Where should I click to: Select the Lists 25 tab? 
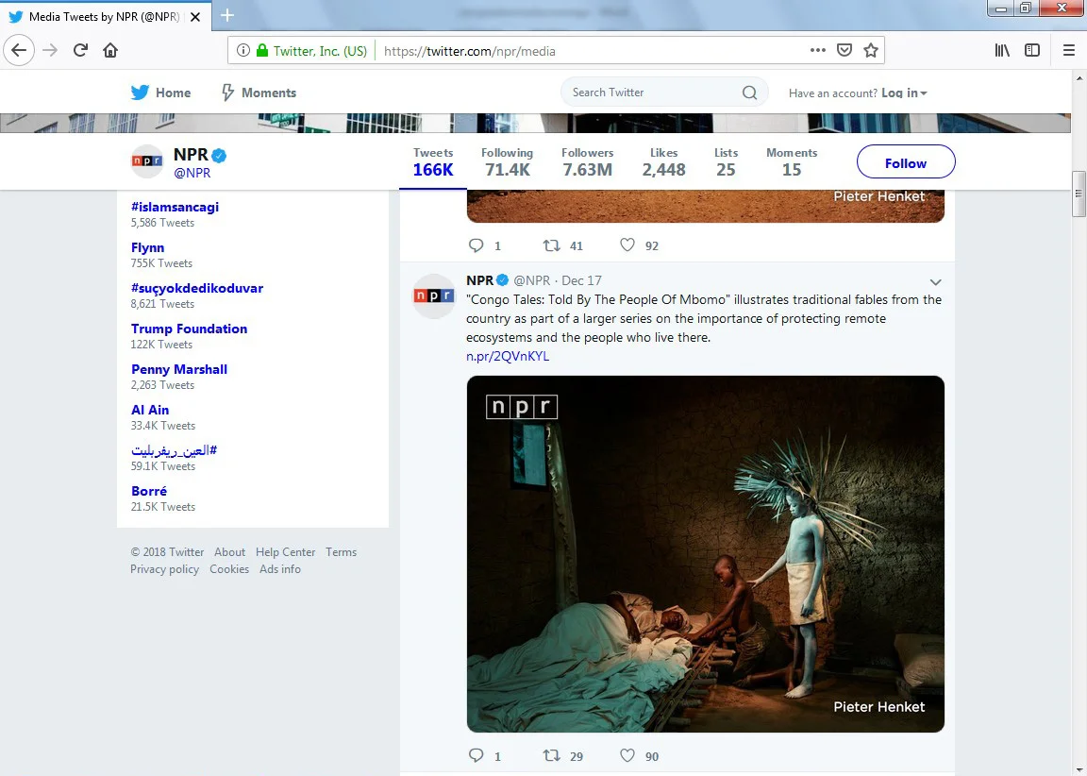[726, 161]
